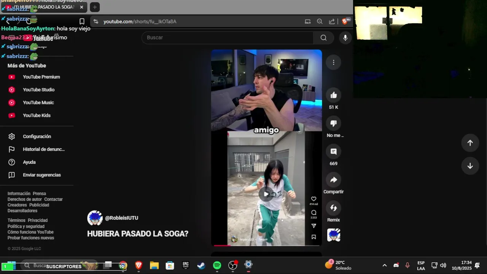Image resolution: width=487 pixels, height=274 pixels.
Task: Follow the Prensa footer link
Action: (x=39, y=194)
